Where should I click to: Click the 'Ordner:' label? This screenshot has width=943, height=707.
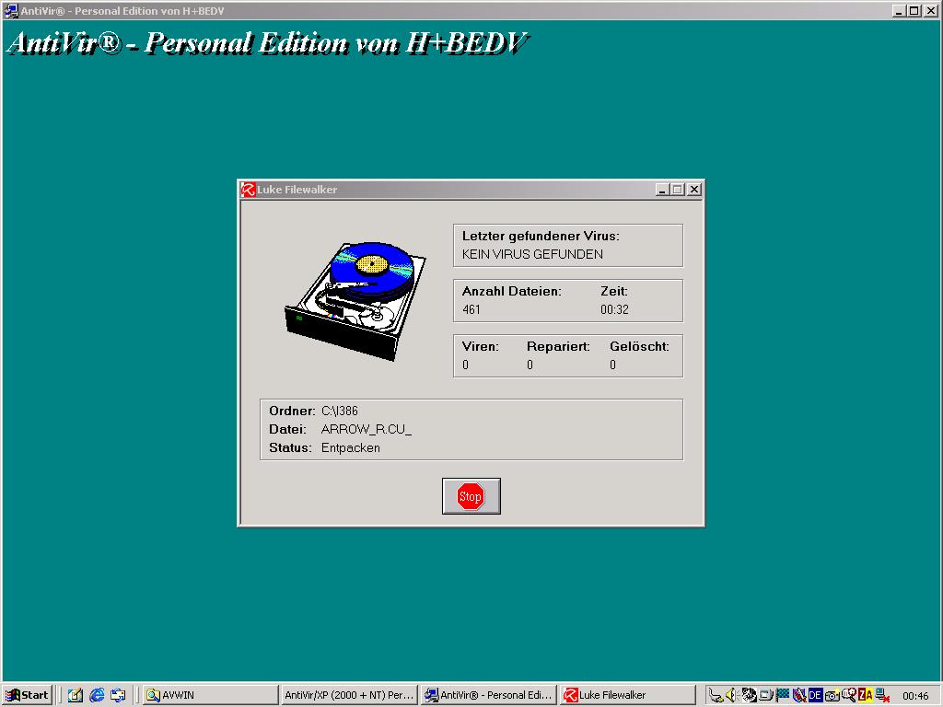(292, 411)
